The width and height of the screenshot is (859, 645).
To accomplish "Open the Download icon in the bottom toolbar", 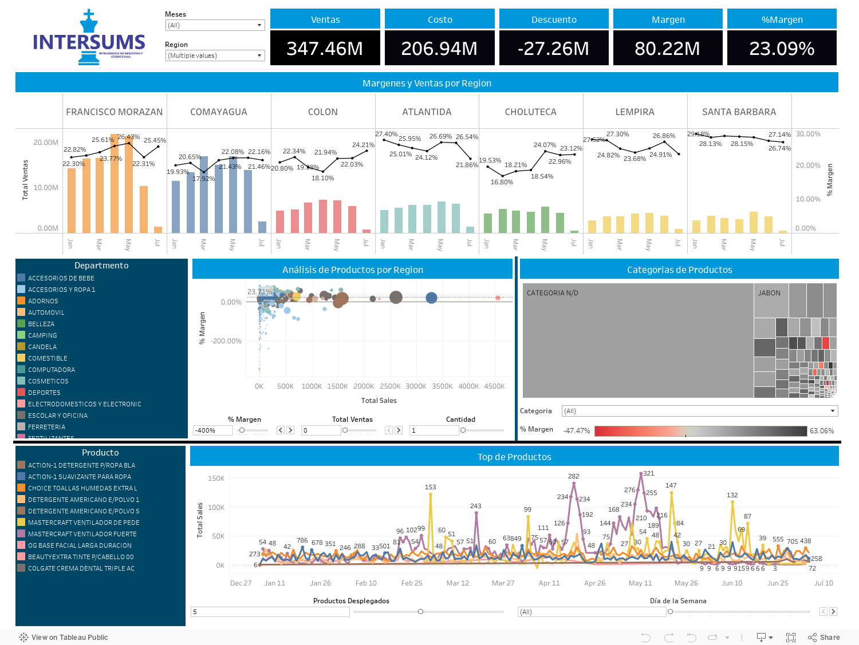I will tap(765, 637).
